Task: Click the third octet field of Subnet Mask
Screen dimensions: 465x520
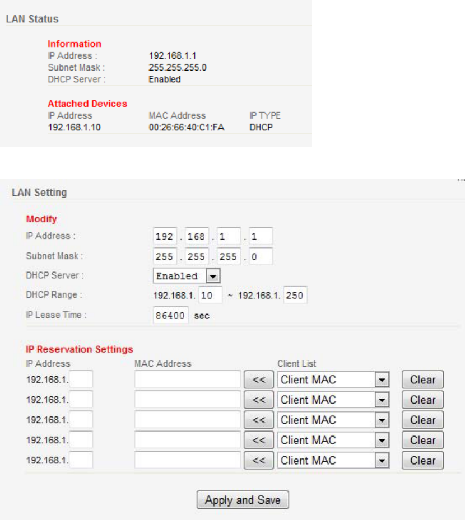Action: tap(229, 256)
